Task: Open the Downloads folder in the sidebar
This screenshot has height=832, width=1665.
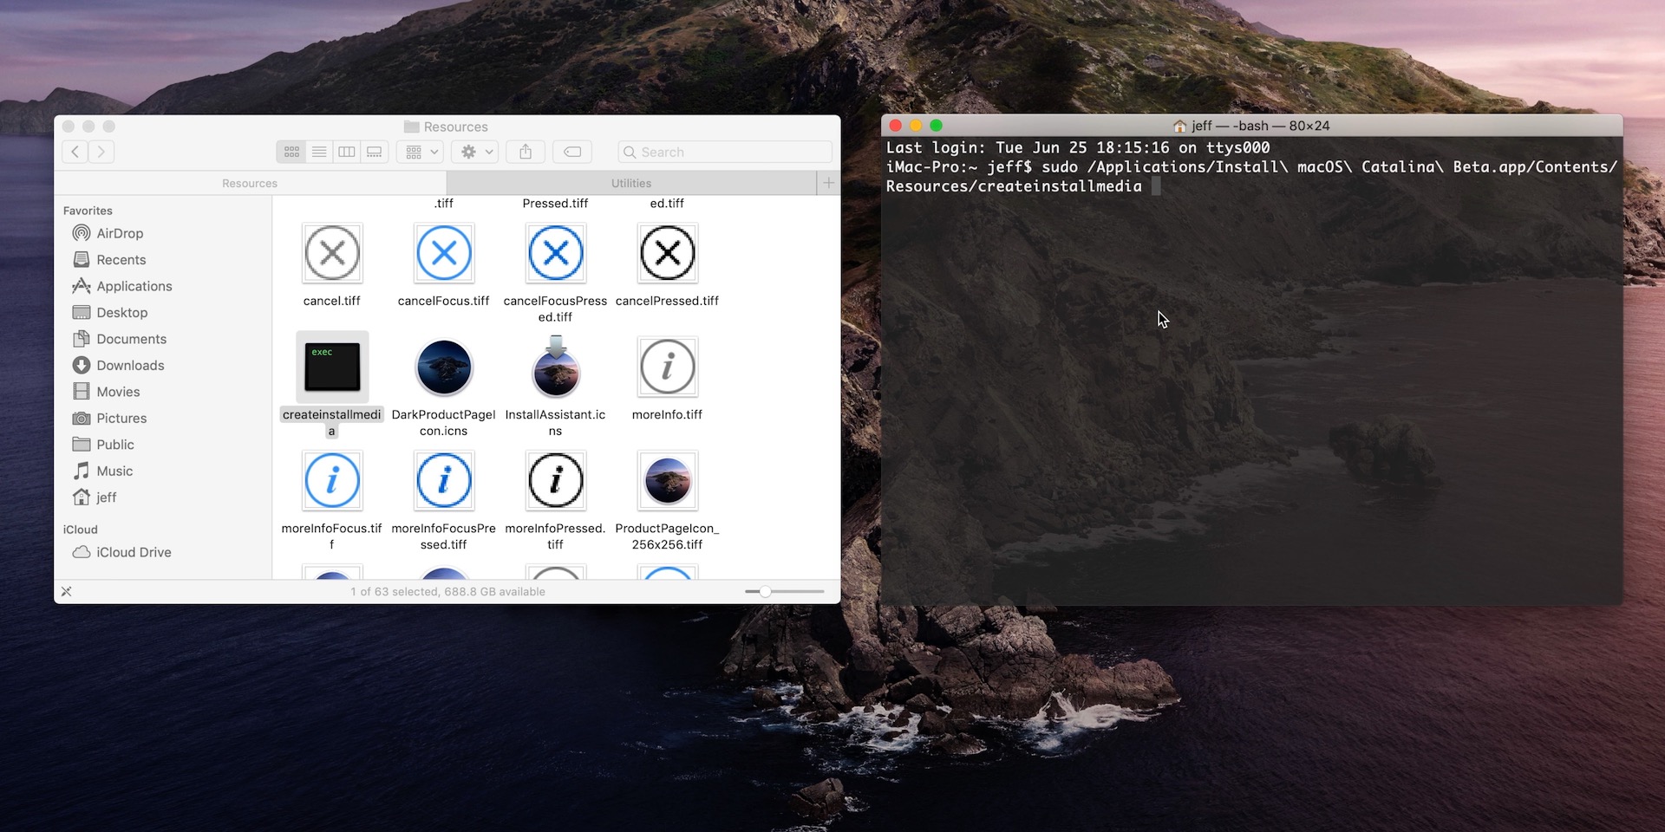Action: pos(129,365)
